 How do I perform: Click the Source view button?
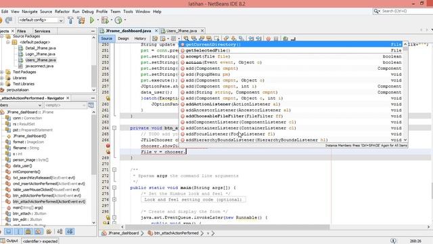tap(107, 39)
